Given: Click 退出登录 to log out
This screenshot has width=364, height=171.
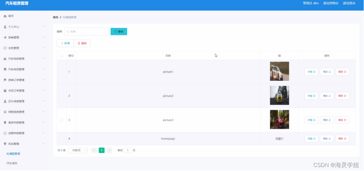Looking at the screenshot, I should click(x=349, y=3).
